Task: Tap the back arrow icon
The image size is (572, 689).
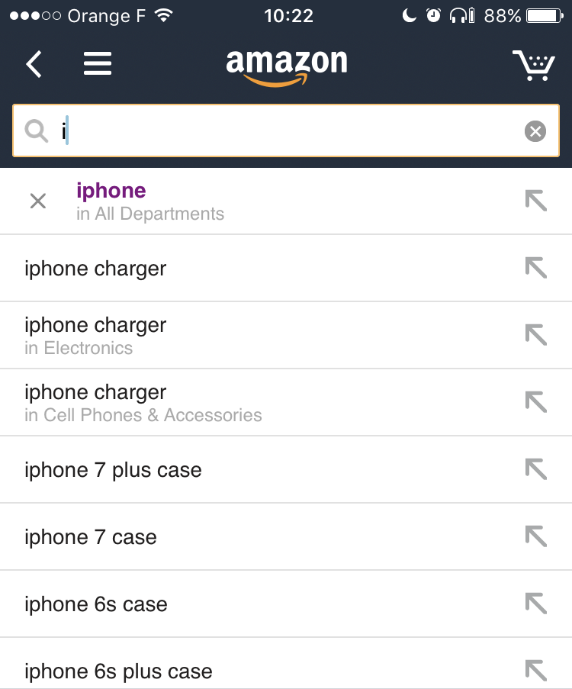Action: point(34,64)
